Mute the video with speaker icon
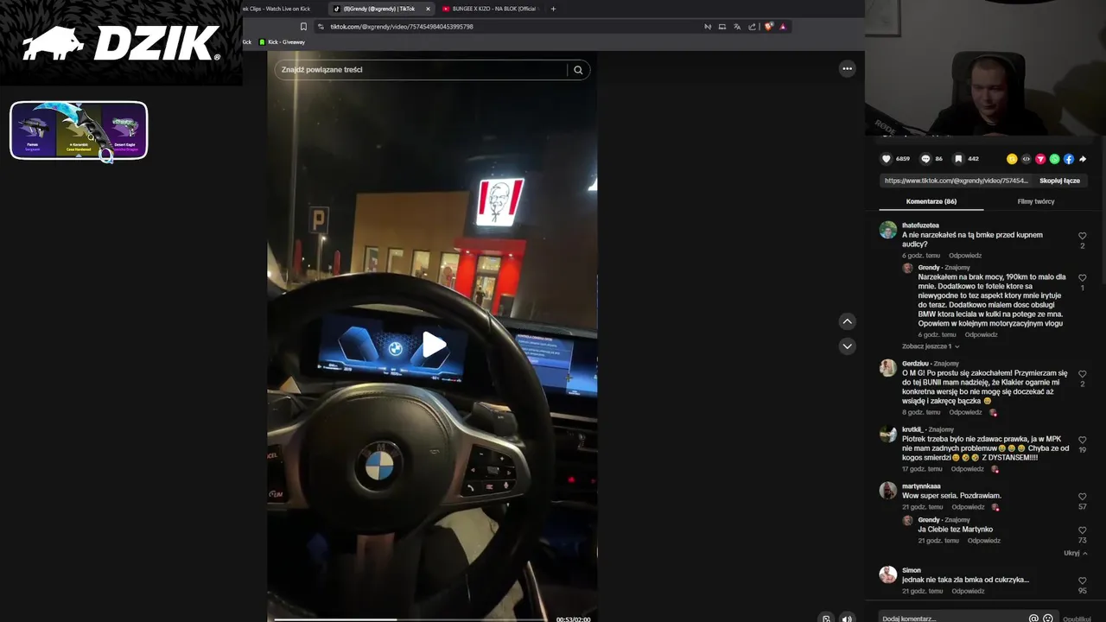This screenshot has height=622, width=1106. click(x=847, y=619)
